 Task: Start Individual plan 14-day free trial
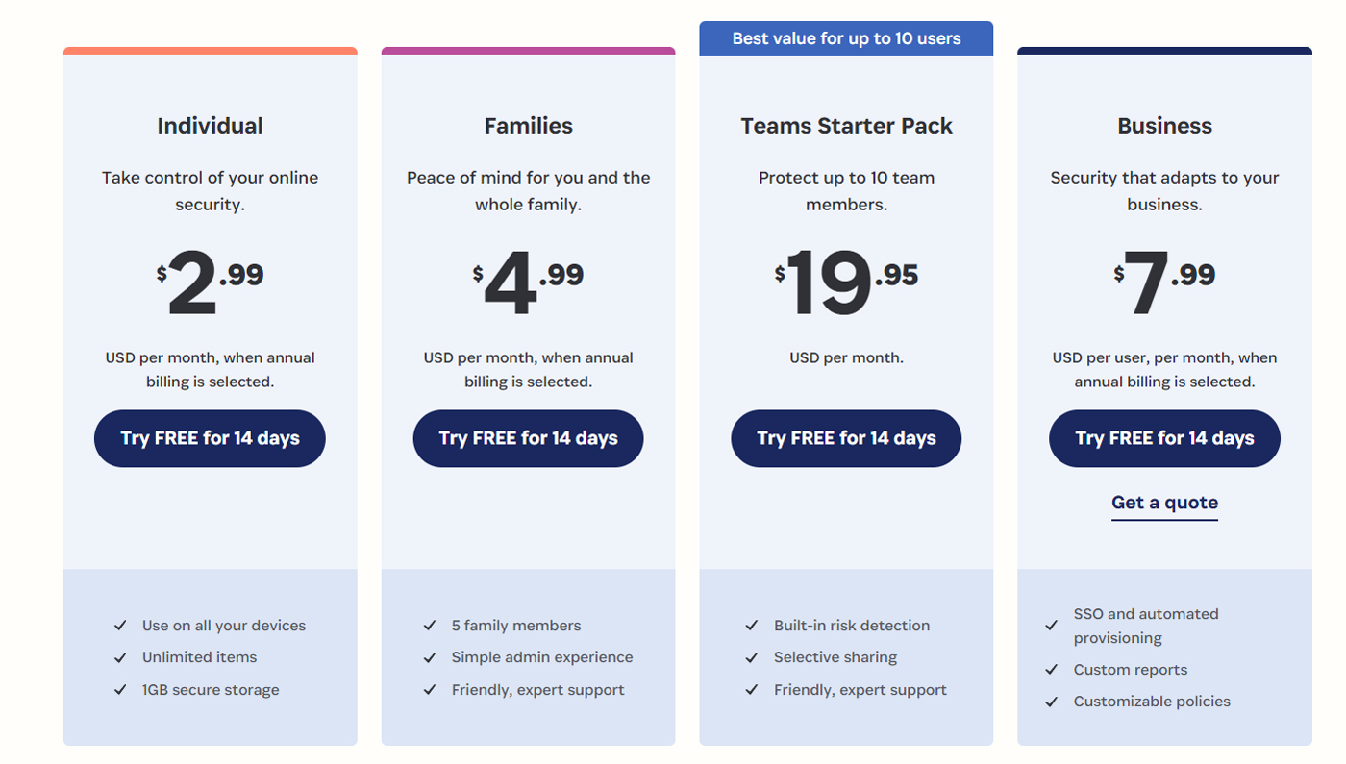[210, 438]
